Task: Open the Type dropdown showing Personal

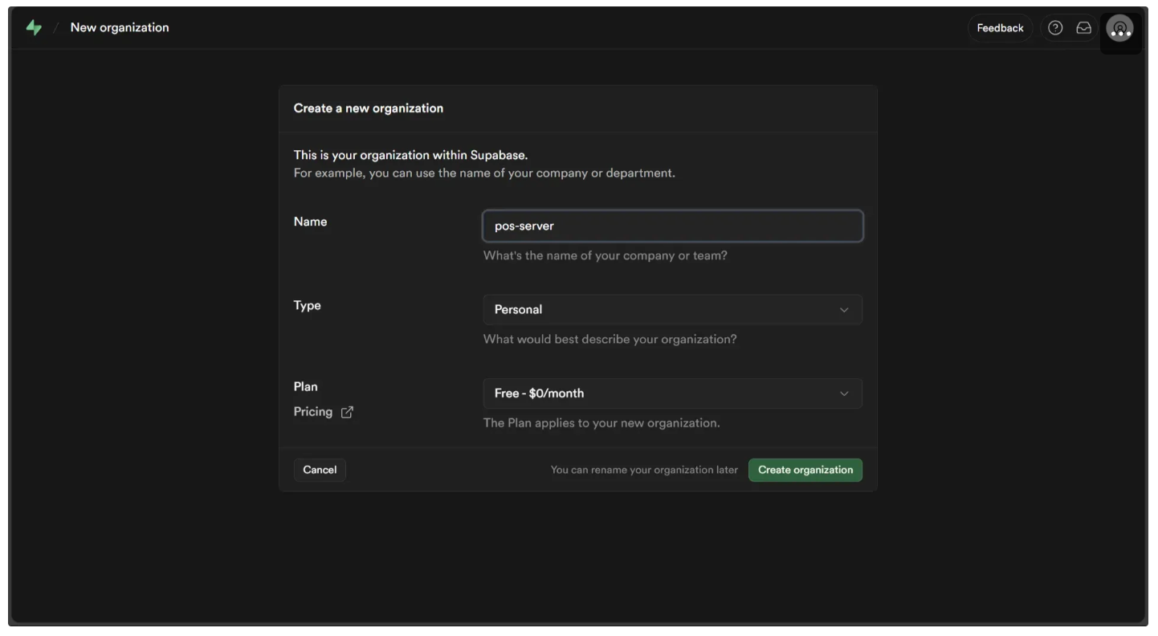Action: point(673,309)
